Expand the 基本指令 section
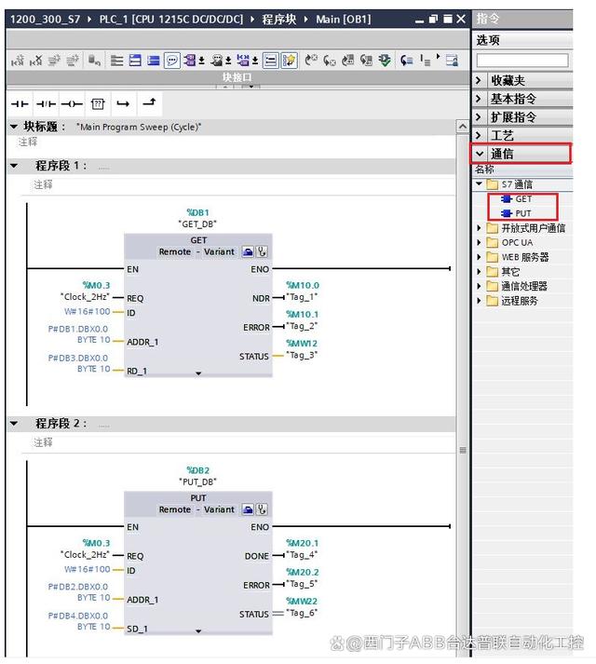The image size is (596, 664). pos(479,99)
